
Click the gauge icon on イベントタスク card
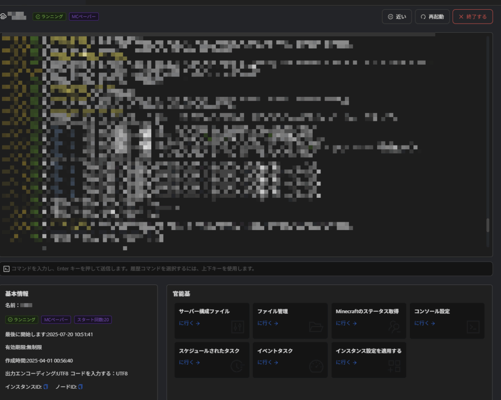(316, 366)
